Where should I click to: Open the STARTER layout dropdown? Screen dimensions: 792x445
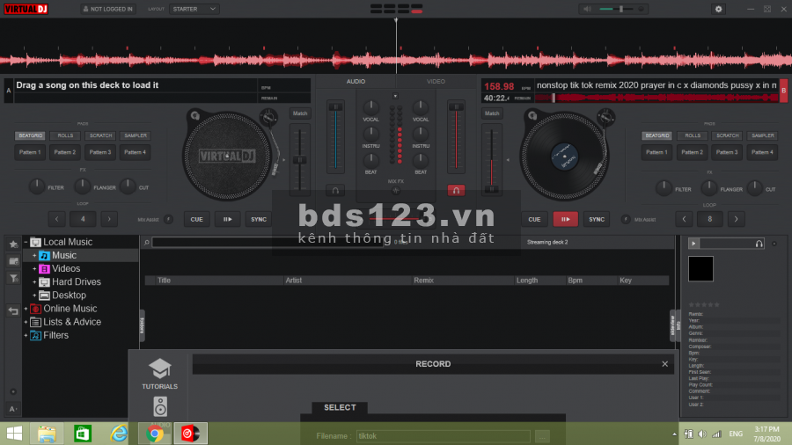coord(194,9)
